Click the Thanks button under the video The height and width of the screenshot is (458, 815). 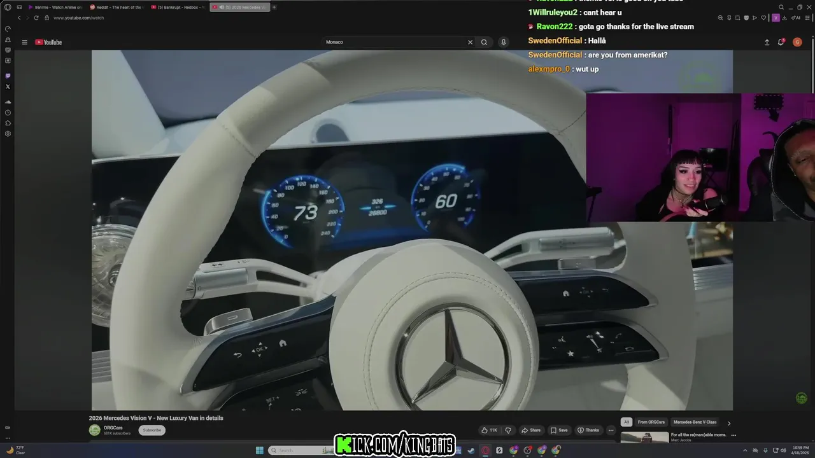588,430
